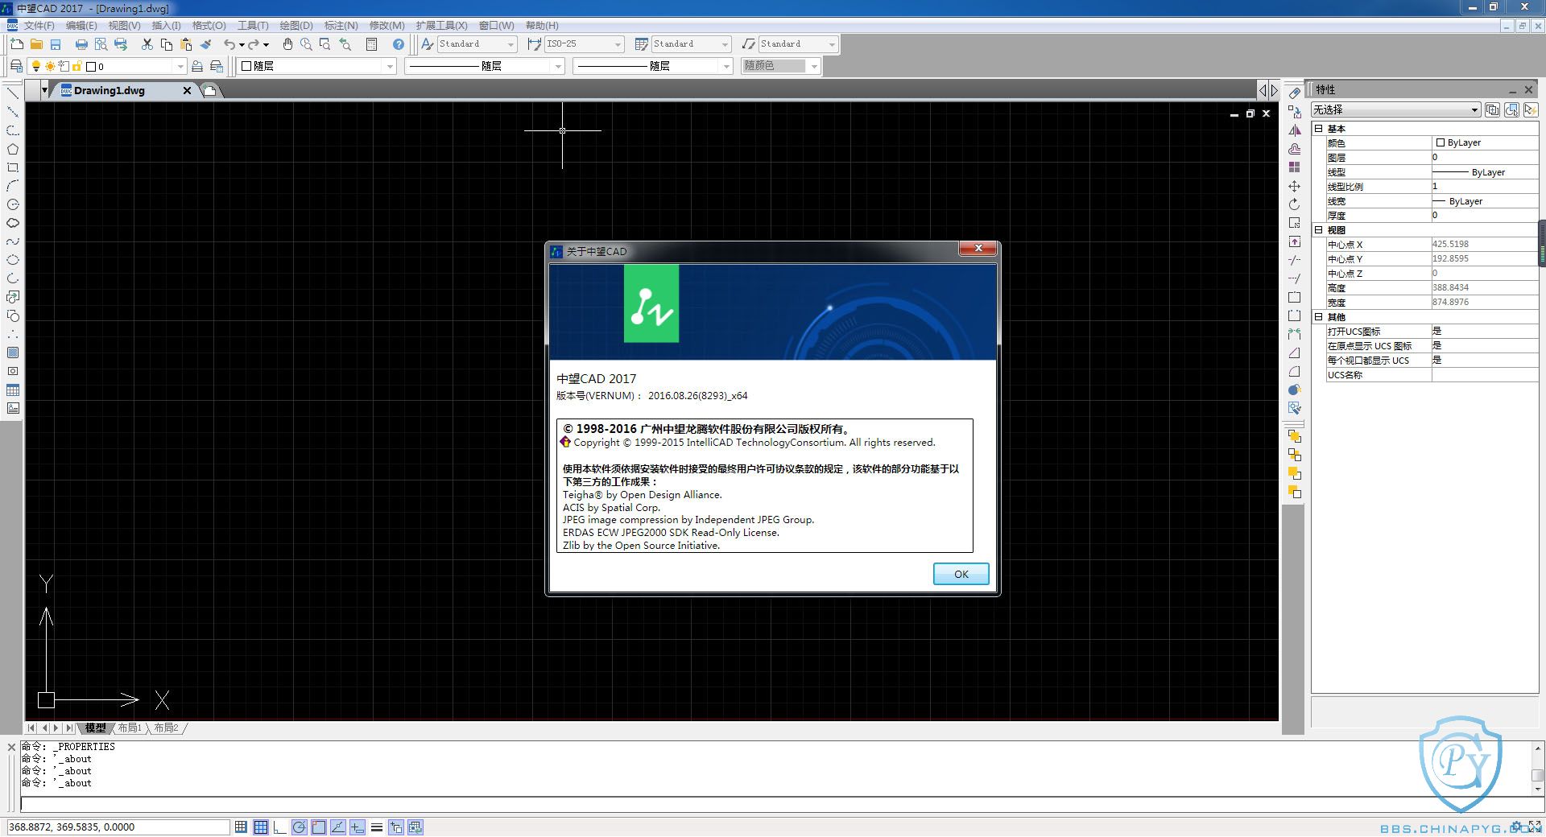Open the 随层 color dropdown
The height and width of the screenshot is (837, 1546).
coord(390,66)
